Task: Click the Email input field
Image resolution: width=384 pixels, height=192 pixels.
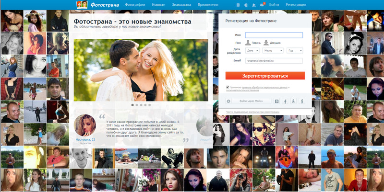Action: pyautogui.click(x=274, y=61)
